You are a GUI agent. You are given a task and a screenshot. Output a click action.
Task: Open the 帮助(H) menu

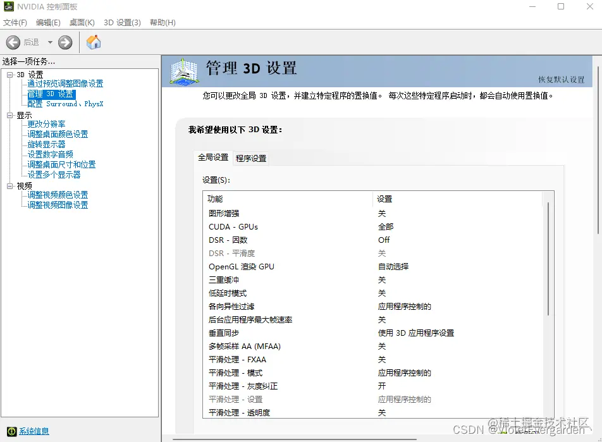[x=162, y=22]
